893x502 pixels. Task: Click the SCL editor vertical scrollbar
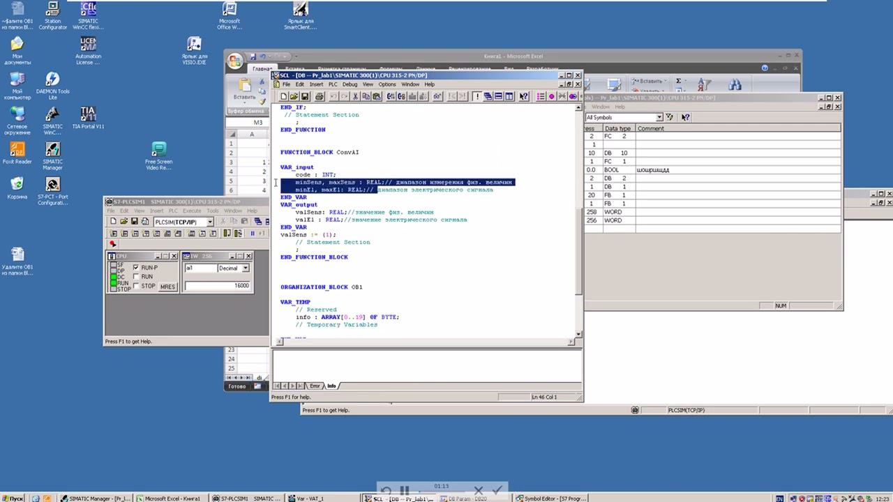tap(578, 220)
